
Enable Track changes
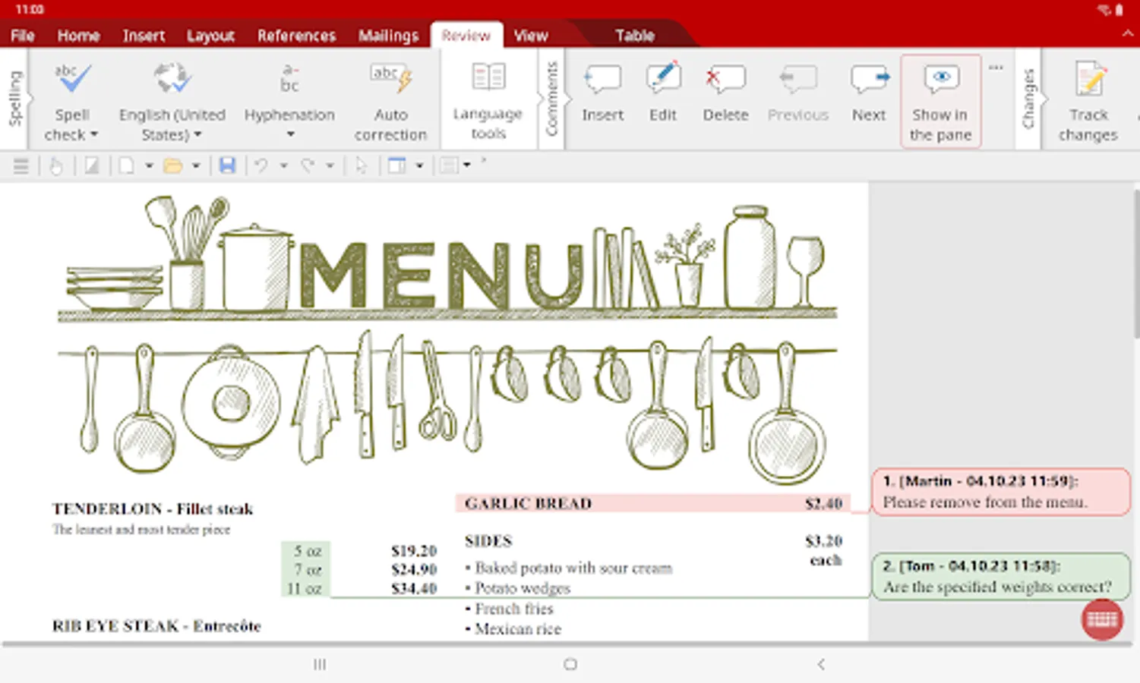1088,99
